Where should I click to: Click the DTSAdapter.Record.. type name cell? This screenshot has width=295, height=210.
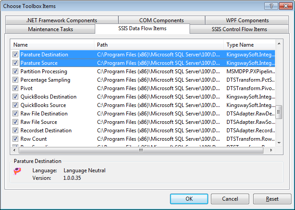pos(251,131)
